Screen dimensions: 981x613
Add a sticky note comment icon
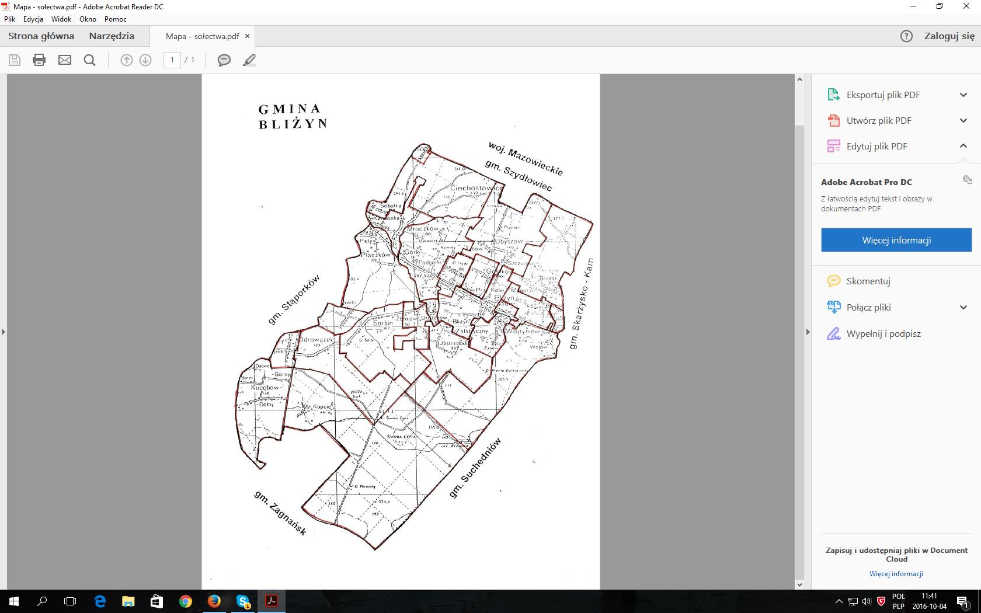[x=224, y=60]
